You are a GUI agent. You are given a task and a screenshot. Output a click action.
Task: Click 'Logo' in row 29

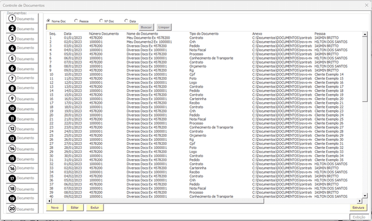tap(193, 151)
